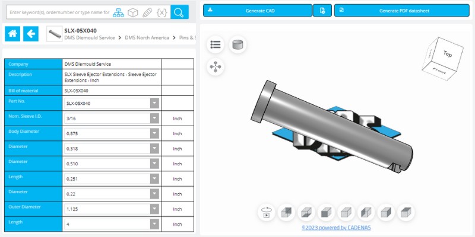This screenshot has height=237, width=475.
Task: Click Nom. Sleeve I.D. label
Action: click(25, 116)
